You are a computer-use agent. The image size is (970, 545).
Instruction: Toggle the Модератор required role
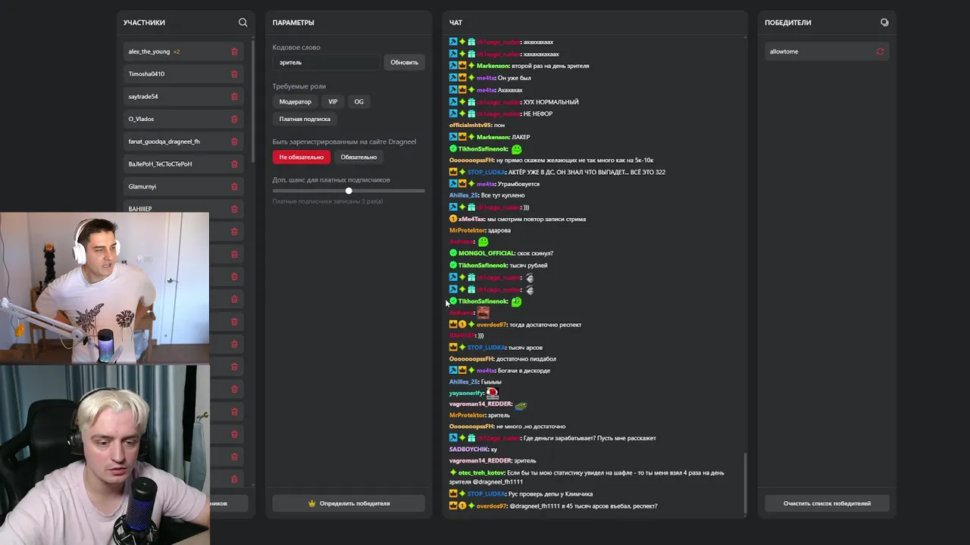(295, 101)
